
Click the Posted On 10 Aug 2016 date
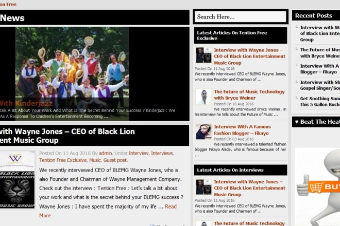point(233,104)
